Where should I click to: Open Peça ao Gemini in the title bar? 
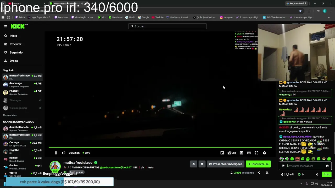point(296,3)
